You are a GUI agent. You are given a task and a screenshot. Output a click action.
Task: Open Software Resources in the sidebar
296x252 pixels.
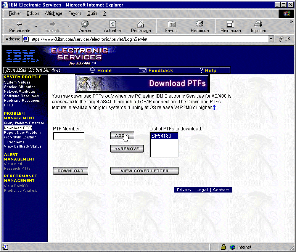(x=21, y=96)
